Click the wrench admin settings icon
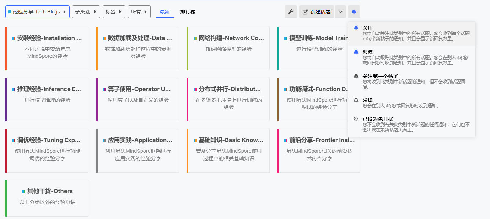Viewport: 490px width, 219px height. [291, 12]
